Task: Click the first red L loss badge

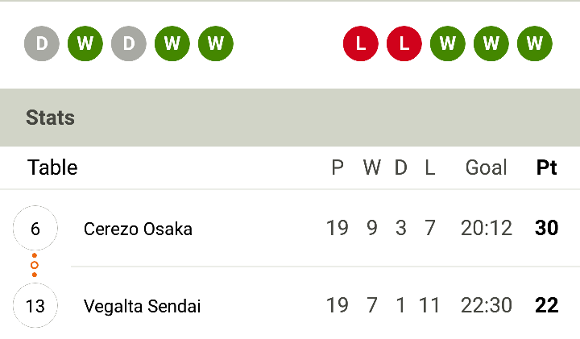Action: (x=361, y=43)
